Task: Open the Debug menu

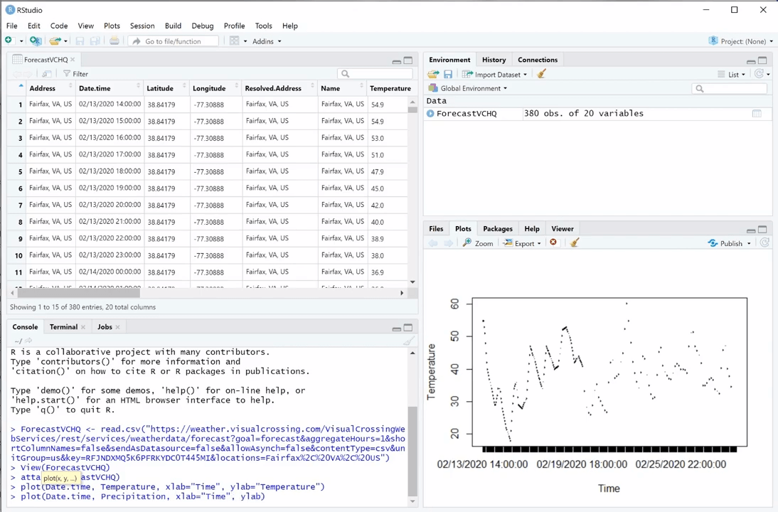Action: point(202,26)
